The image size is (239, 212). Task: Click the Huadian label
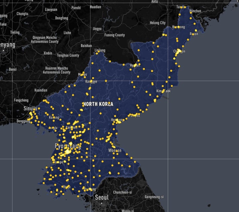pyautogui.click(x=96, y=7)
